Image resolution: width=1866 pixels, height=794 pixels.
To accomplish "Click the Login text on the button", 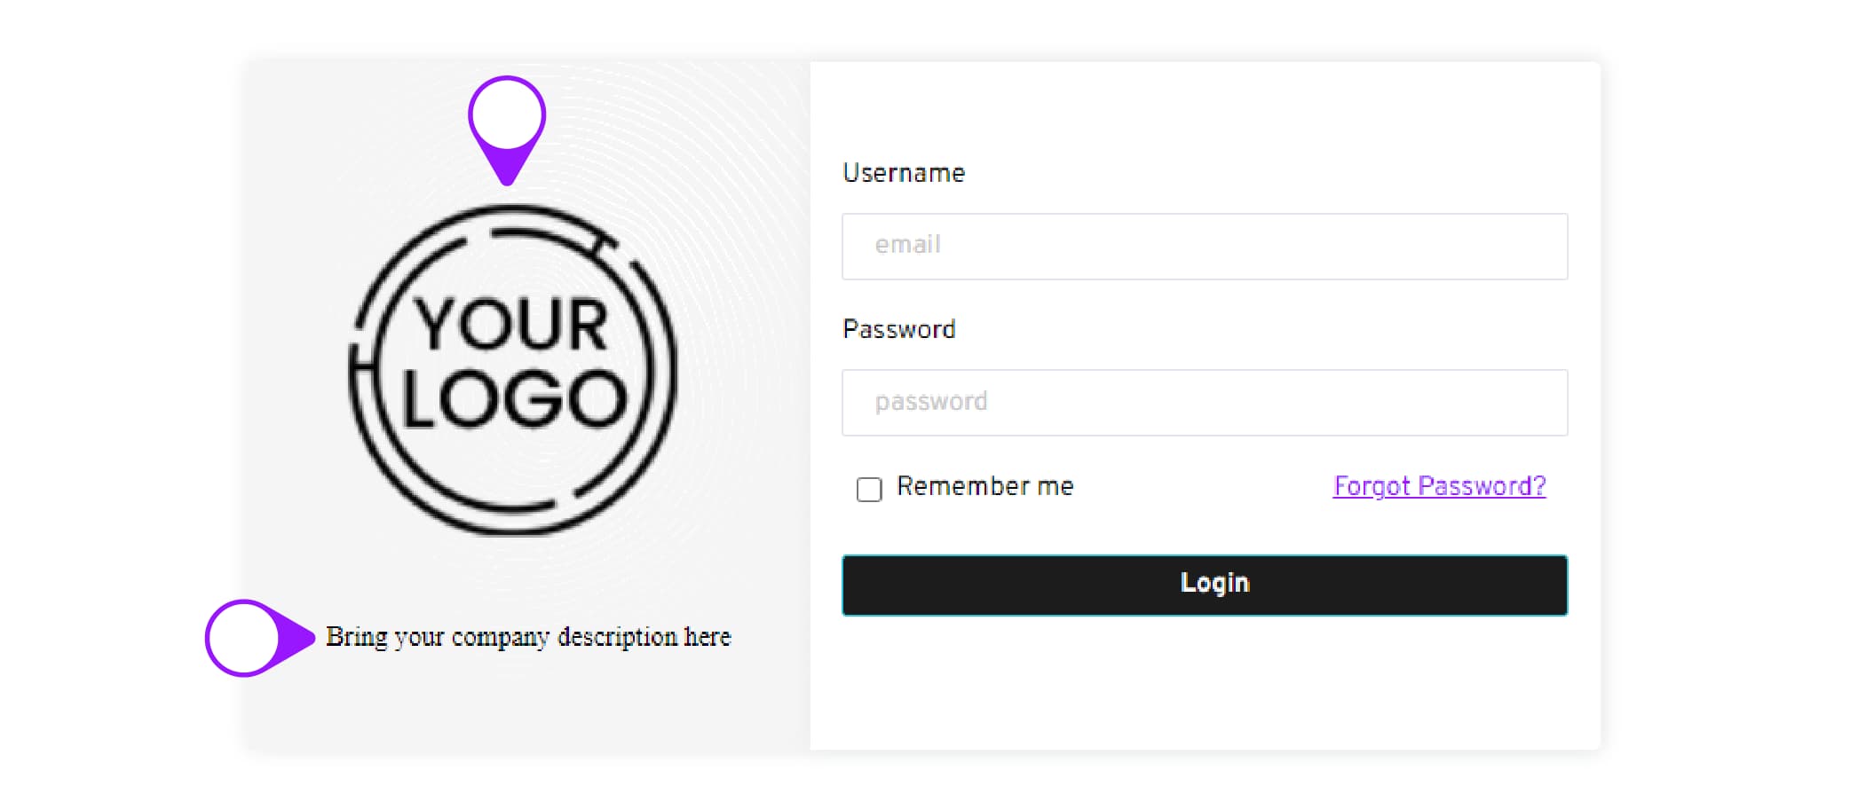I will [x=1214, y=583].
